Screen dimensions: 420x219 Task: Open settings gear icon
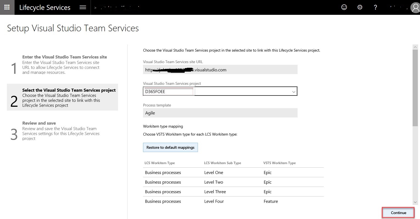[x=360, y=7]
